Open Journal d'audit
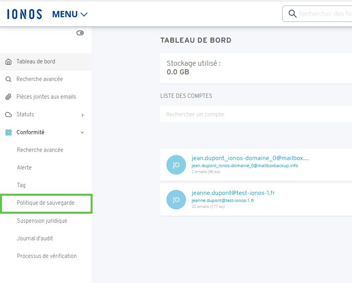This screenshot has width=352, height=283. click(x=35, y=238)
